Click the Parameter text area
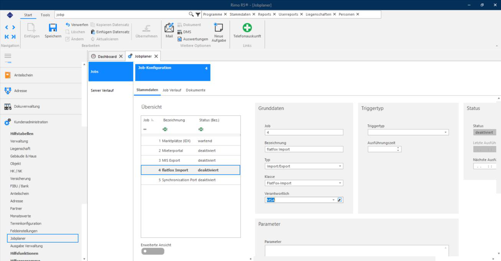501x261 pixels. (356, 250)
